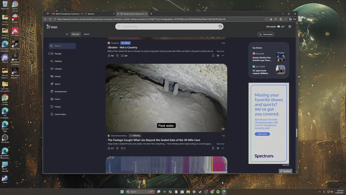
Task: Click the Search the web box
Action: click(x=169, y=27)
